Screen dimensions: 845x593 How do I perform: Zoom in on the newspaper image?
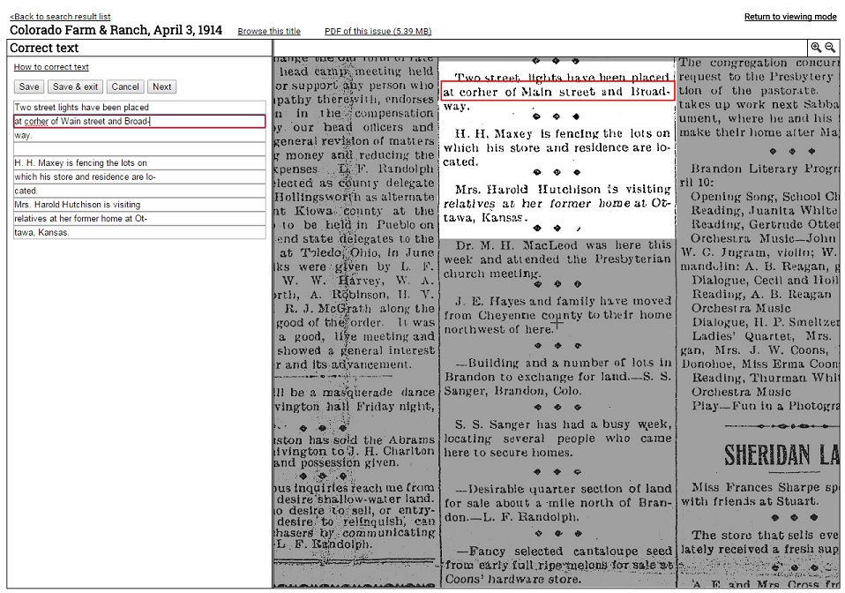[x=816, y=48]
